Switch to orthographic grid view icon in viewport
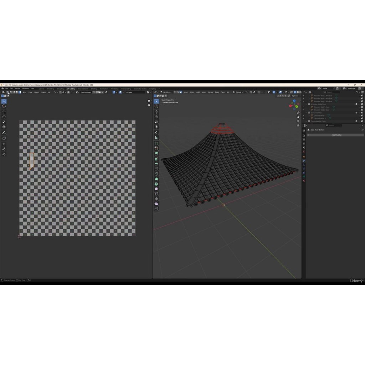 pyautogui.click(x=298, y=125)
